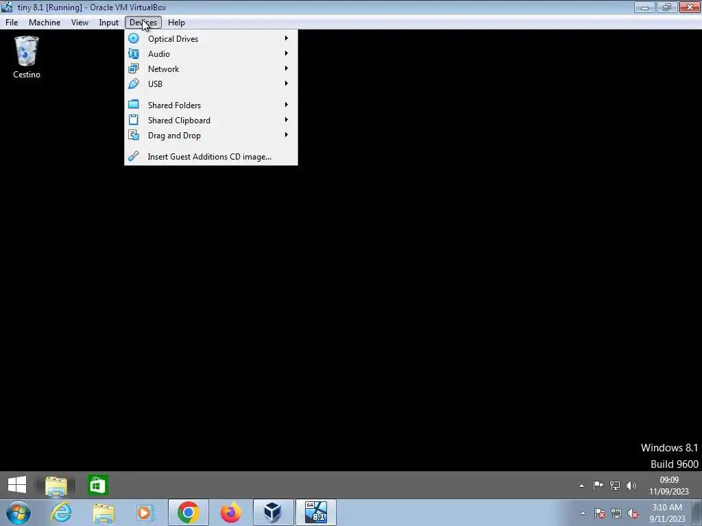The image size is (702, 526).
Task: Open the Input menu
Action: click(x=109, y=23)
